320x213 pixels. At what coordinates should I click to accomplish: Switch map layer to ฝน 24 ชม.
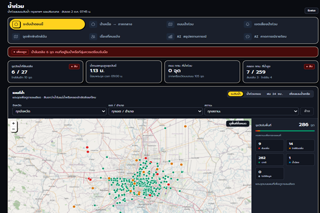pos(275,94)
